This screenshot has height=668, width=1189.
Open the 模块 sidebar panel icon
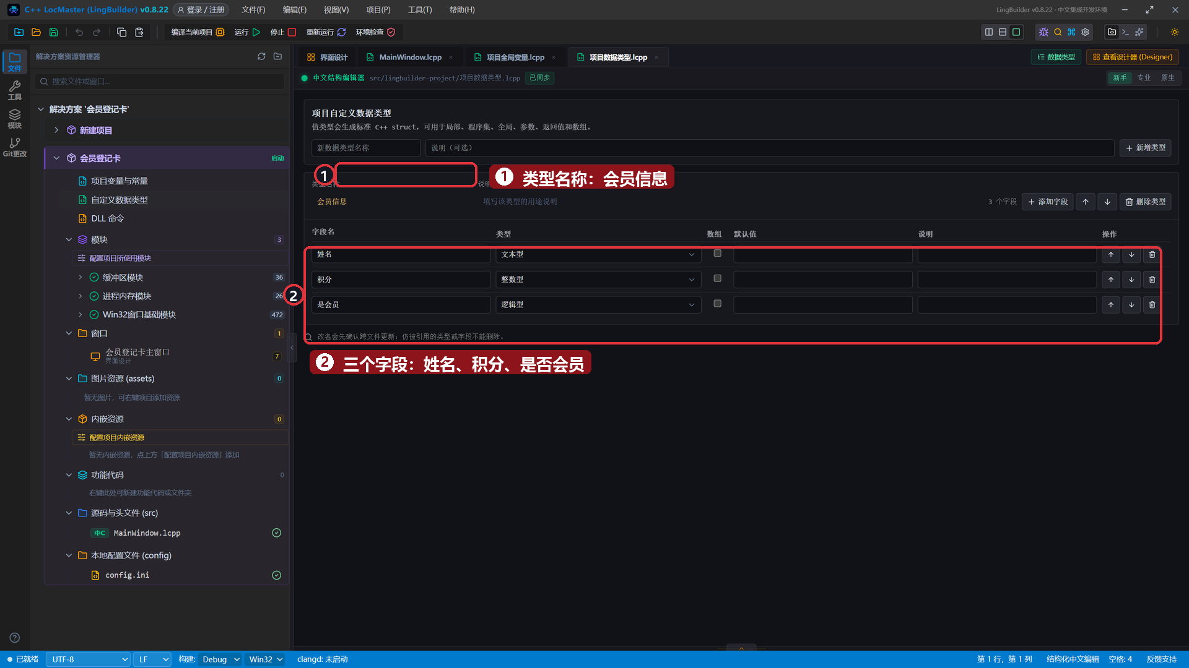coord(15,119)
